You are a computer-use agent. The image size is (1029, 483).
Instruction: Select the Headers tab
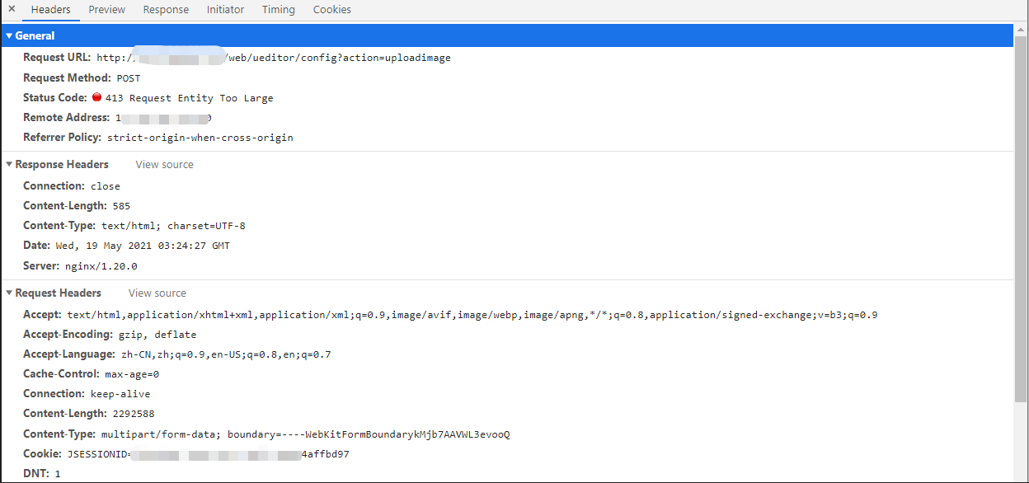coord(50,10)
